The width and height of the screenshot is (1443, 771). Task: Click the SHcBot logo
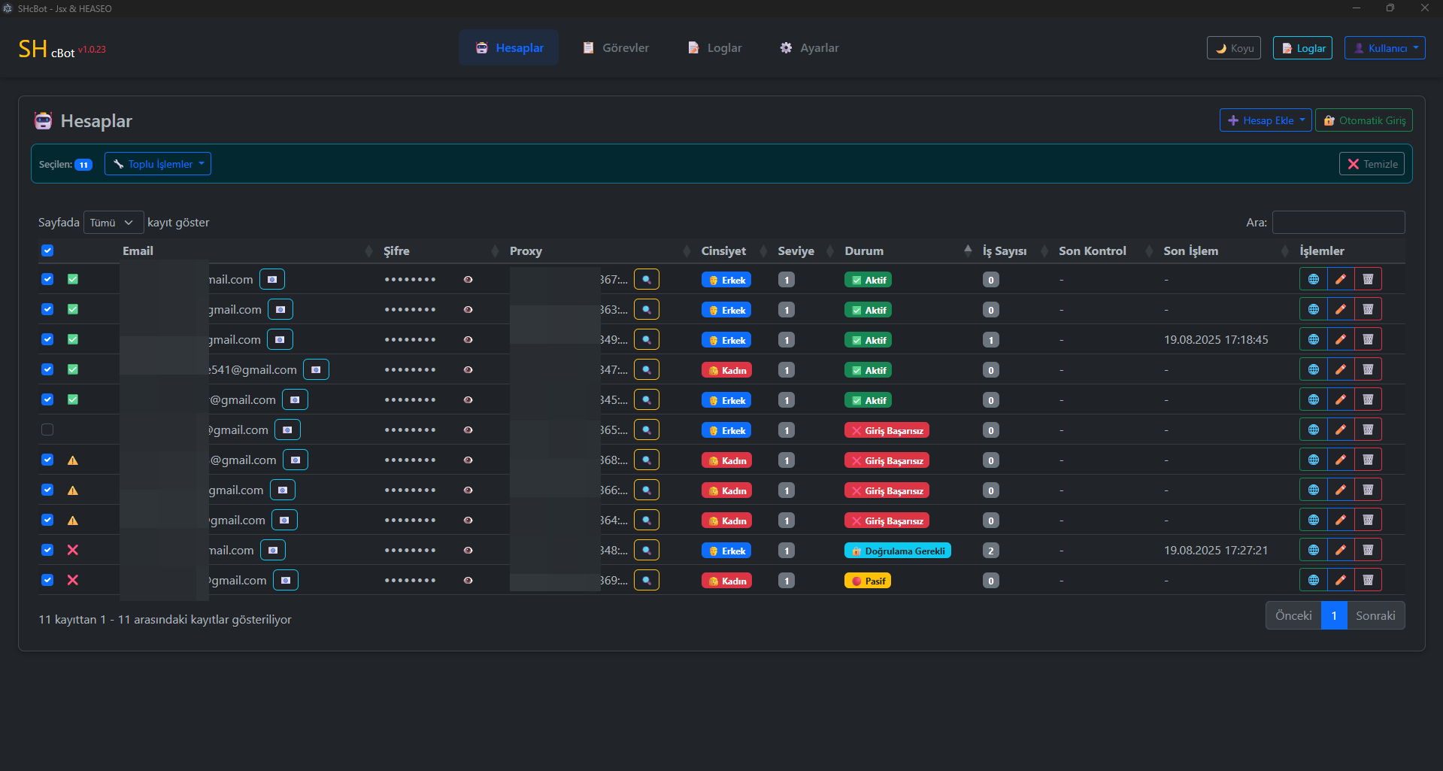[62, 49]
